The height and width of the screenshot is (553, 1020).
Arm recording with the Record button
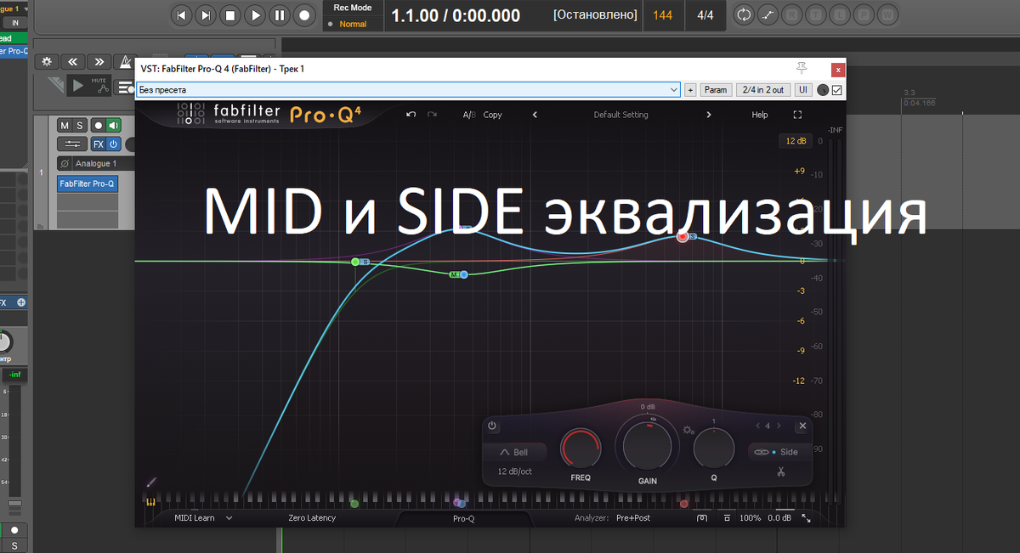click(x=304, y=14)
